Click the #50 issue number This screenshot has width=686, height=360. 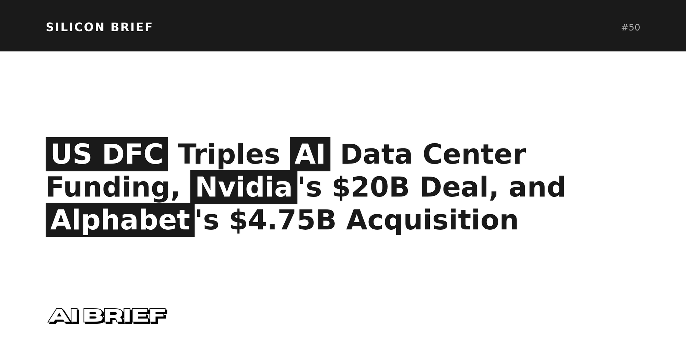(630, 27)
